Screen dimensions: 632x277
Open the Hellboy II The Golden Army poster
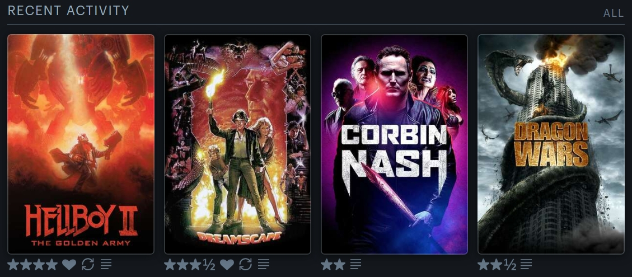tap(81, 144)
